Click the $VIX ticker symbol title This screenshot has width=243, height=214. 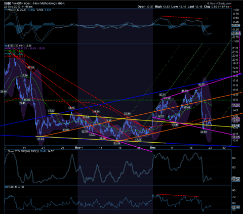(8, 4)
